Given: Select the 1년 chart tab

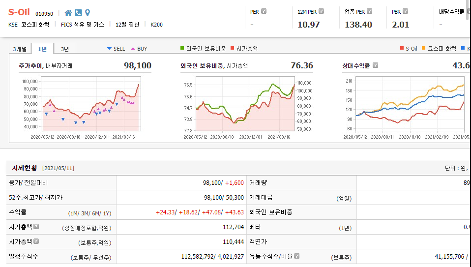Looking at the screenshot, I should point(42,49).
